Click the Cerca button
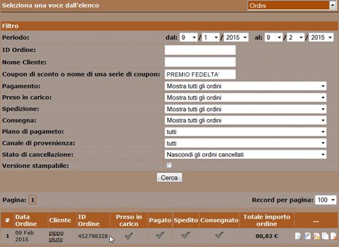The image size is (339, 247). tap(169, 178)
